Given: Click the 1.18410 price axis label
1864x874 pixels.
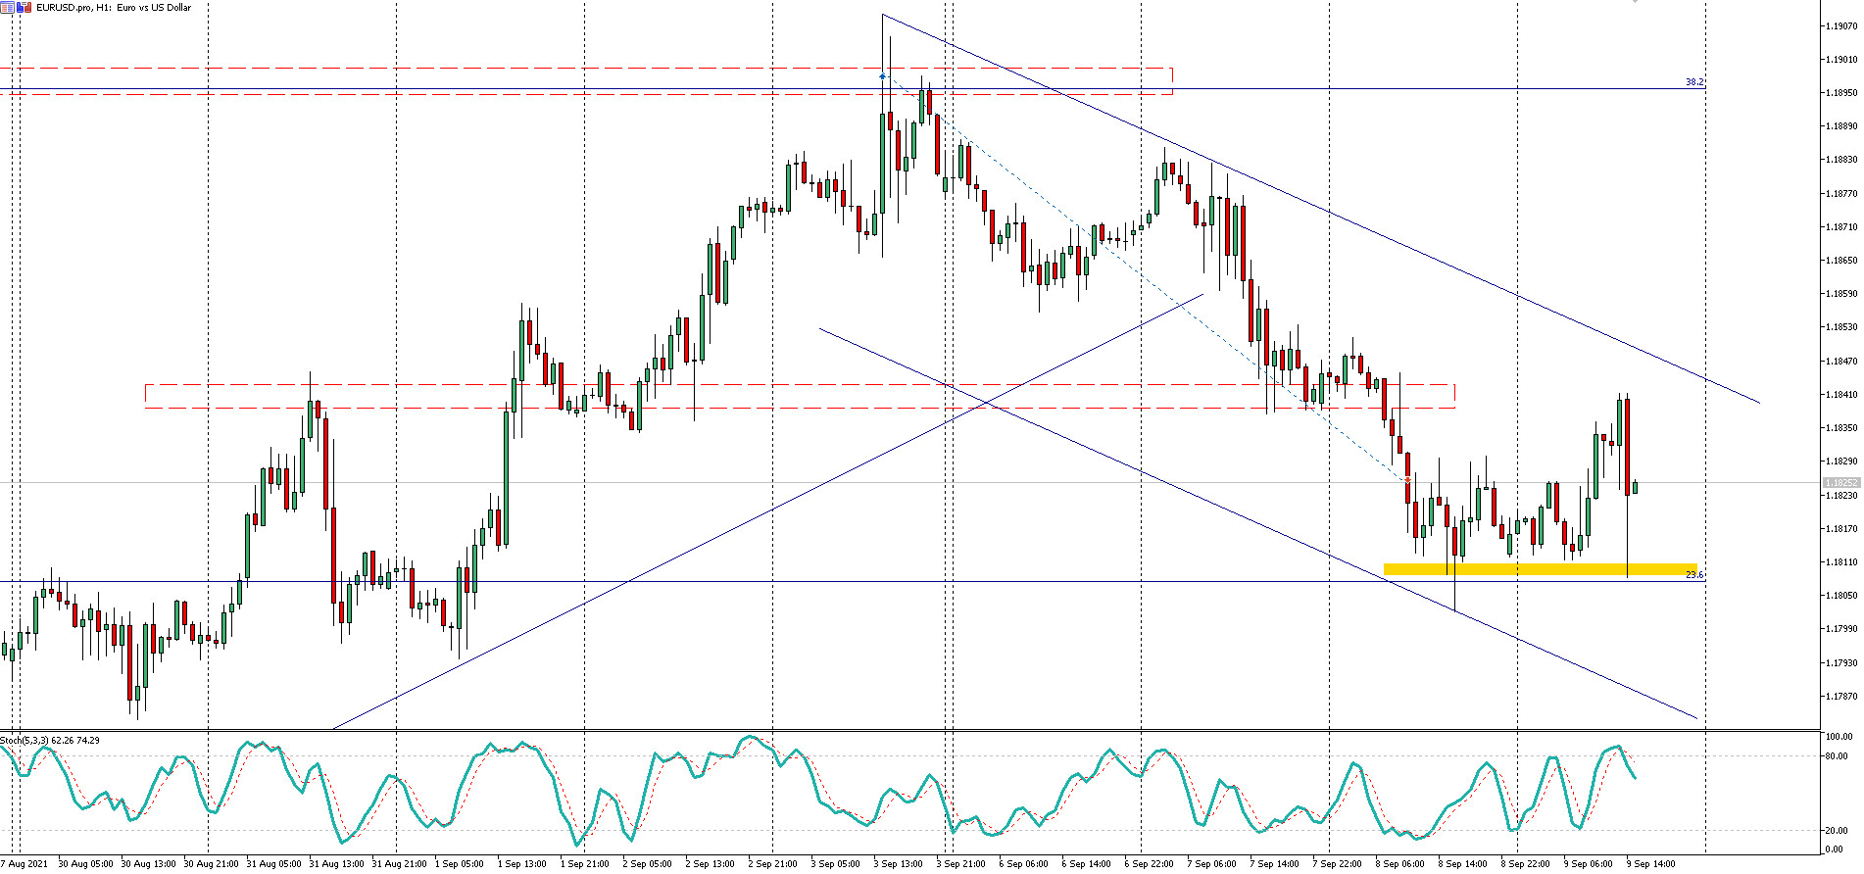Looking at the screenshot, I should 1841,394.
